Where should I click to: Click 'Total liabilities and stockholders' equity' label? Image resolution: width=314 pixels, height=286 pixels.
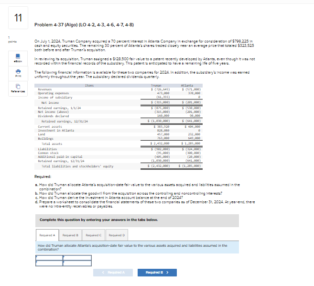pyautogui.click(x=77, y=166)
